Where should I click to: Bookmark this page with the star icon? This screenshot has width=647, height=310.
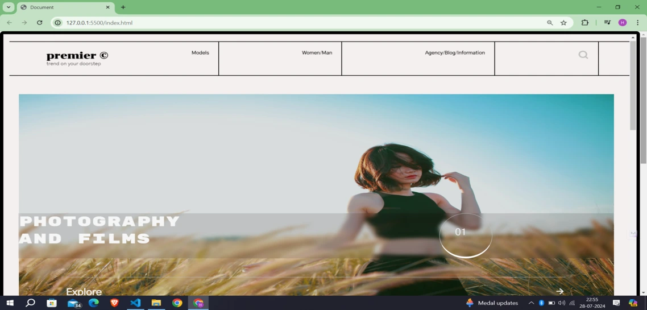563,23
